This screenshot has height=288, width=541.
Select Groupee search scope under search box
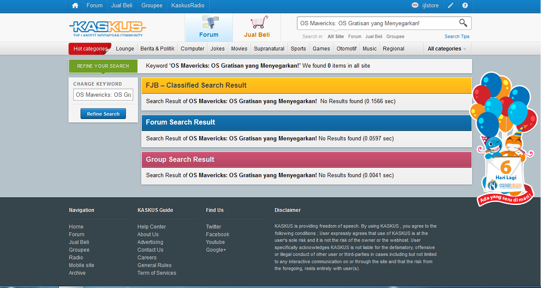coord(395,36)
